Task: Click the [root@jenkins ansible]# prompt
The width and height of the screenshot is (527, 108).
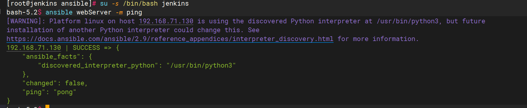Action: coord(51,4)
